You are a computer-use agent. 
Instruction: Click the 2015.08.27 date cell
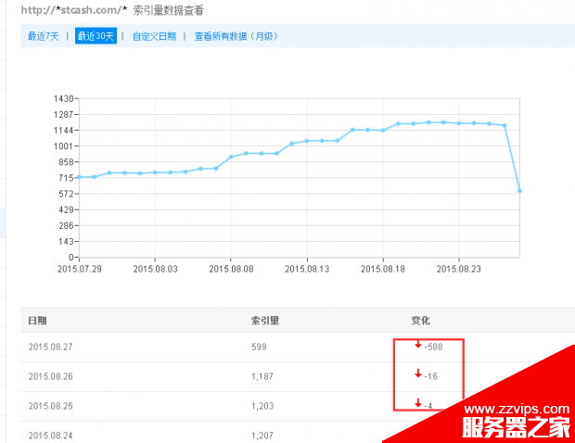coord(51,347)
